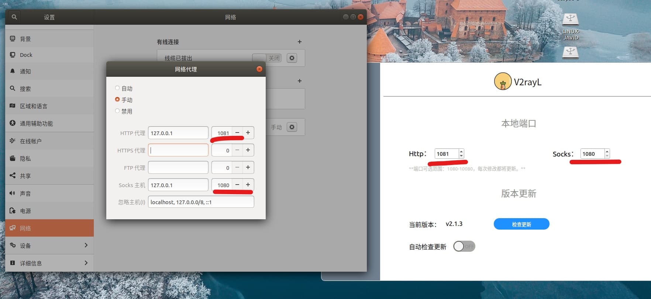This screenshot has width=651, height=299.
Task: Select 通知 in Settings sidebar
Action: (49, 71)
